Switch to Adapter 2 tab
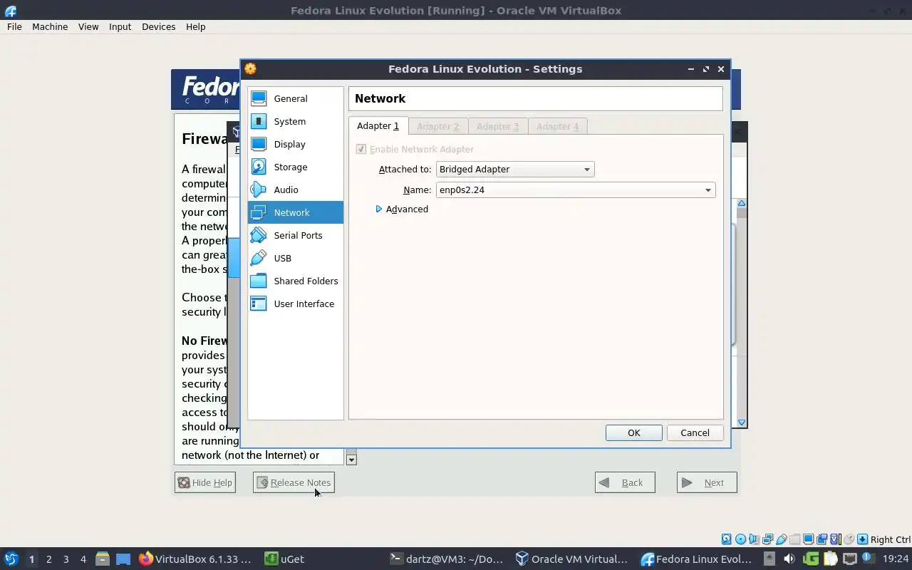 (x=438, y=126)
